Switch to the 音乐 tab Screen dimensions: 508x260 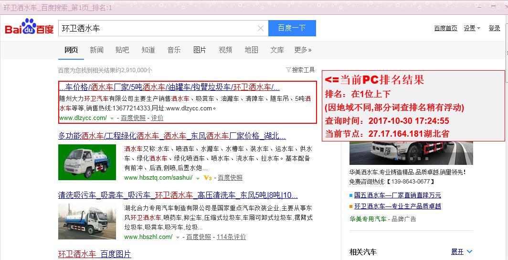(174, 50)
